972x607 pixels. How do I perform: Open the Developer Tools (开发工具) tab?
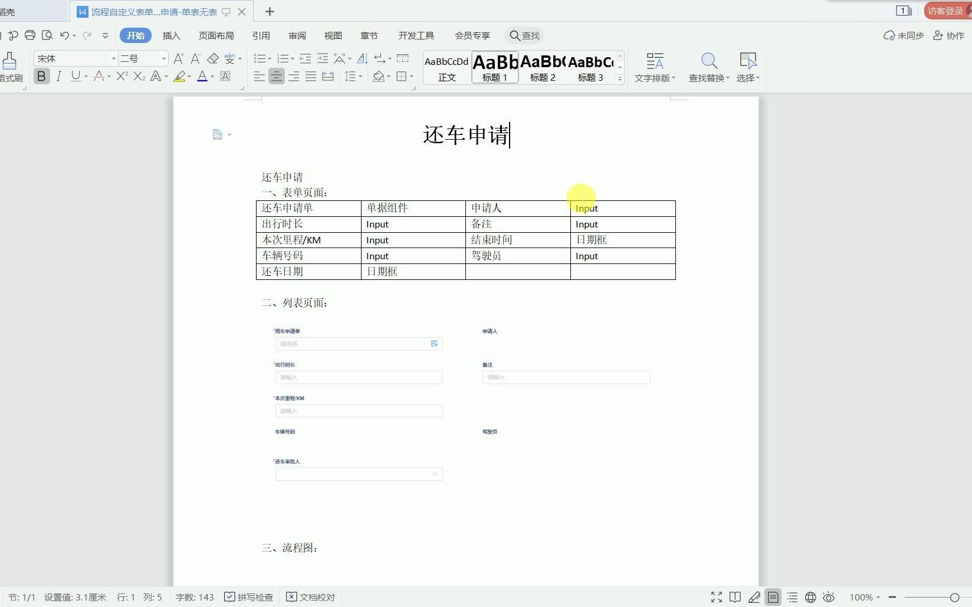pyautogui.click(x=416, y=35)
